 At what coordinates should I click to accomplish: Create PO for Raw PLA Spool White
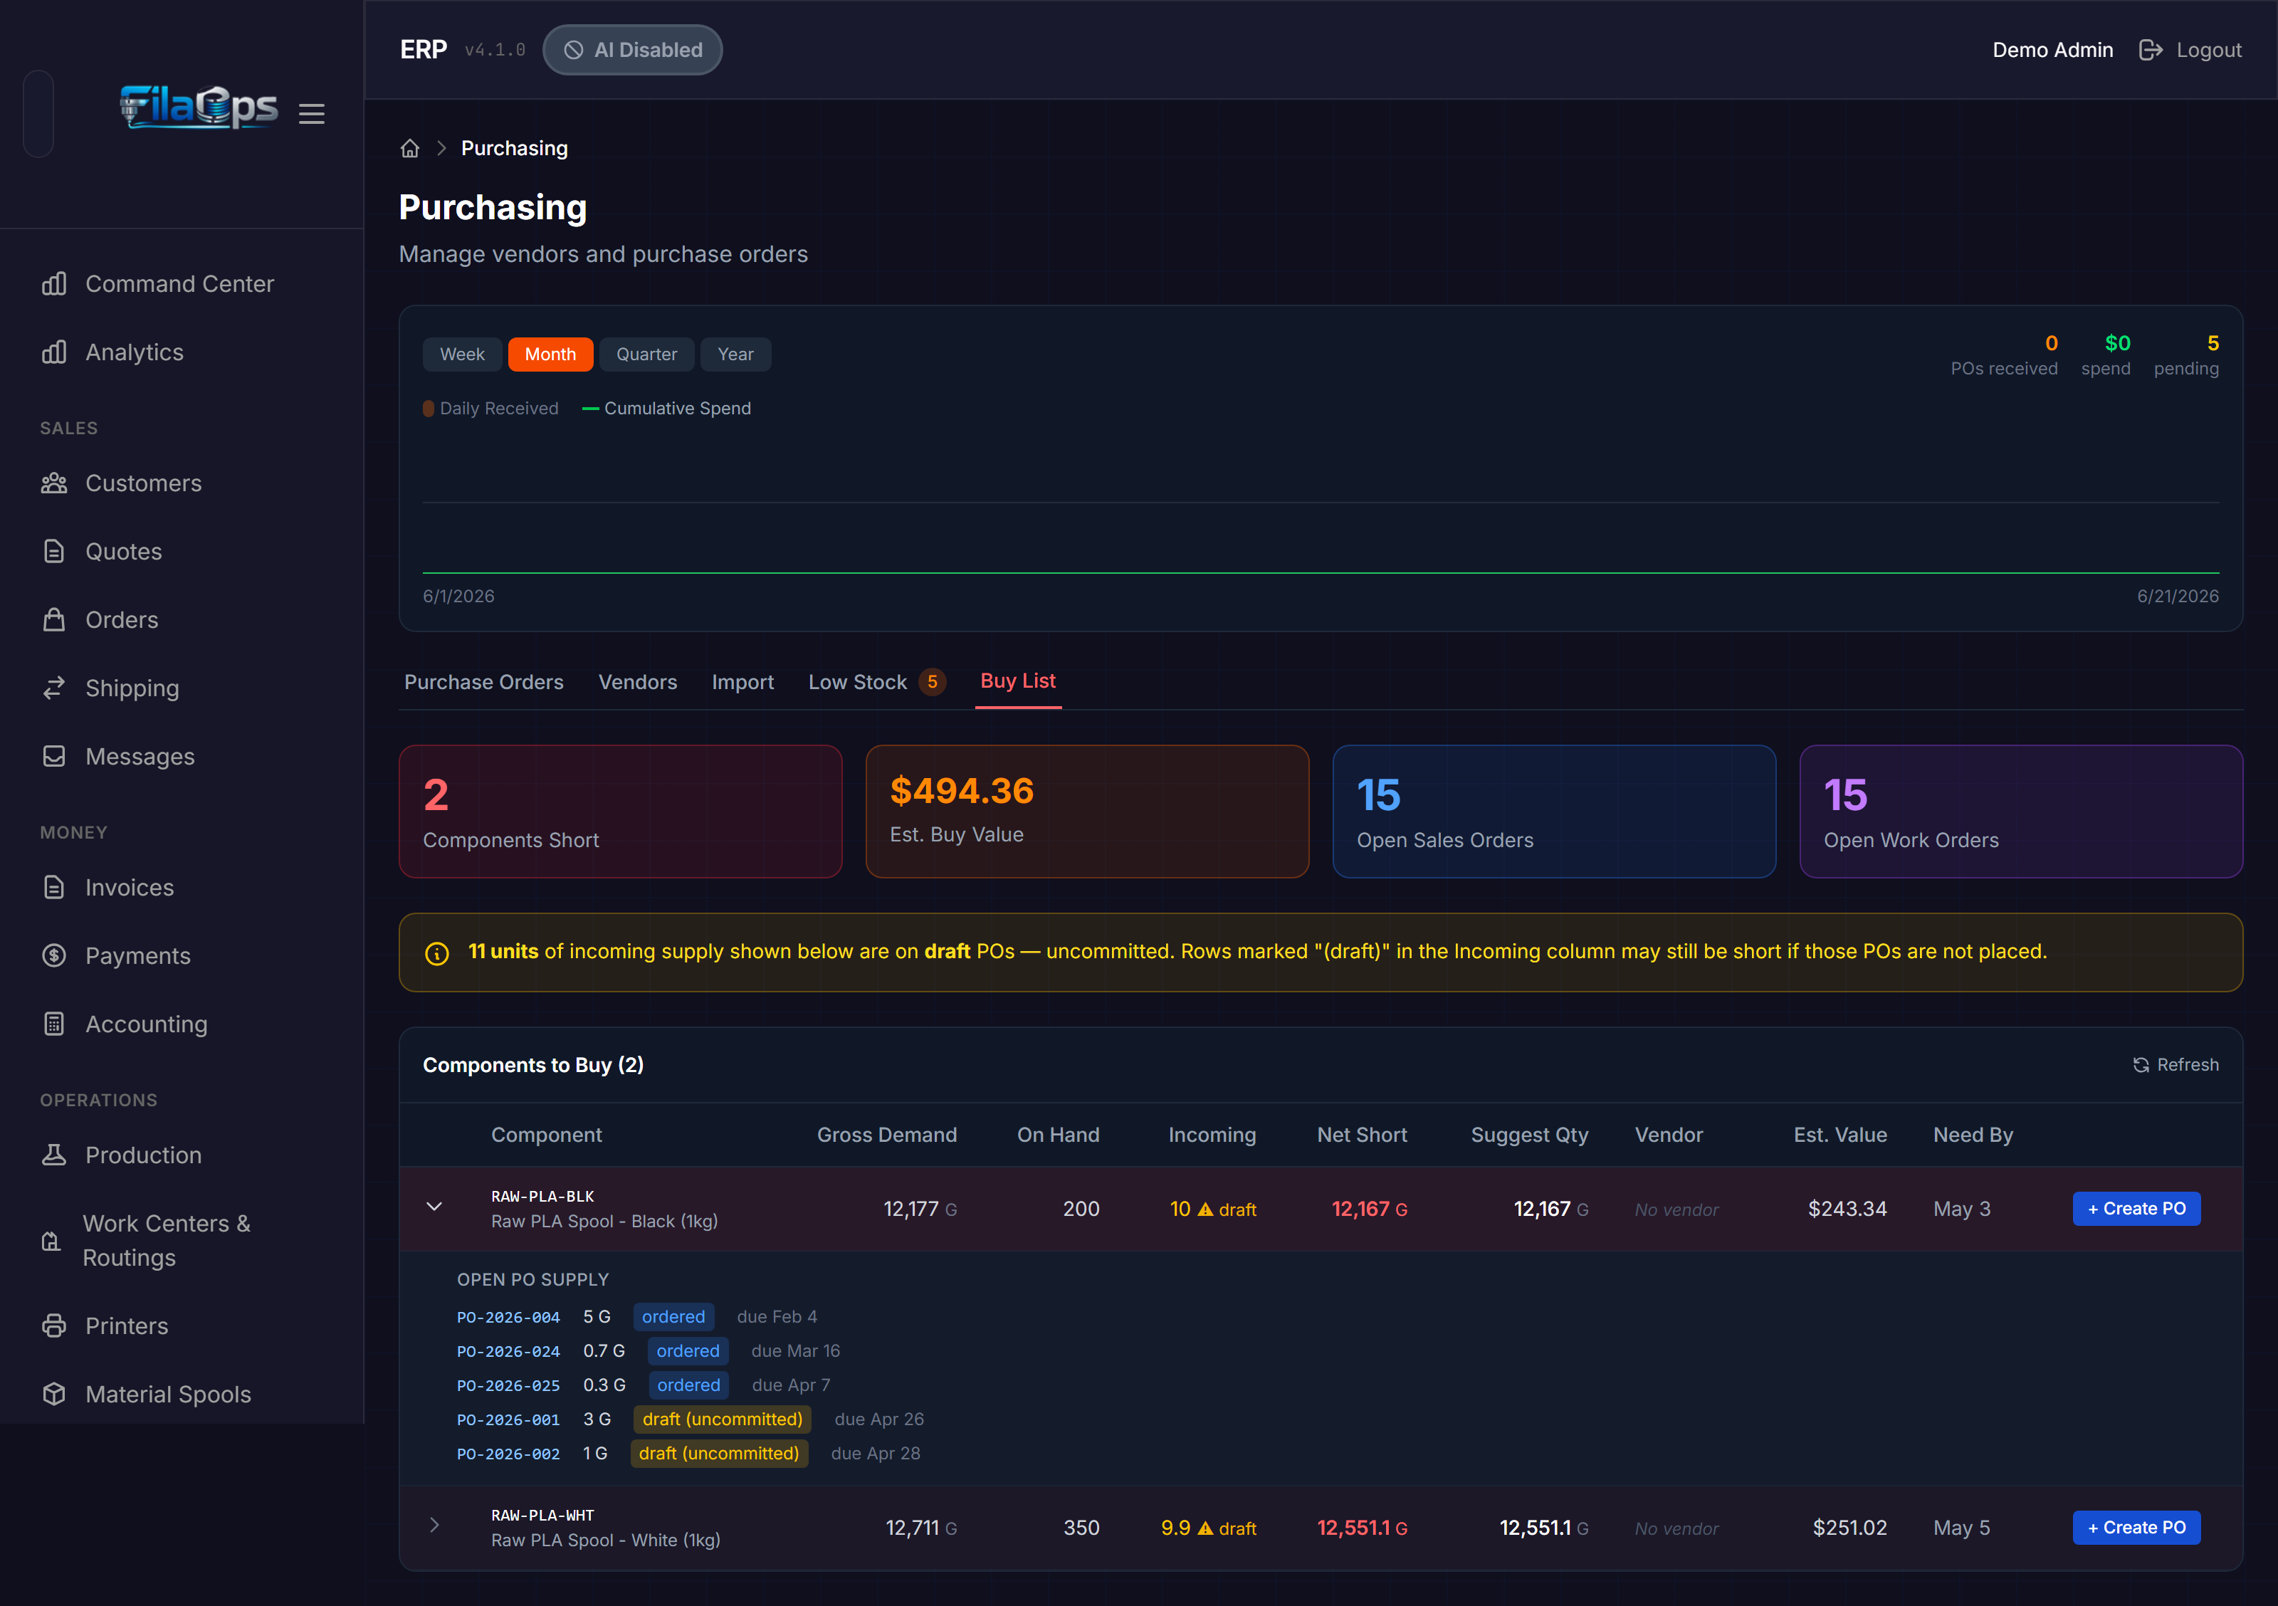(x=2136, y=1528)
